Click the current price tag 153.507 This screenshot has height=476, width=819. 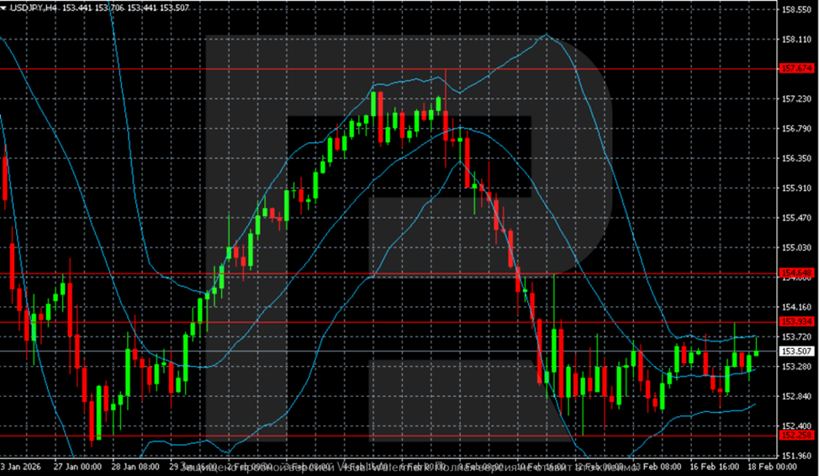pos(796,351)
